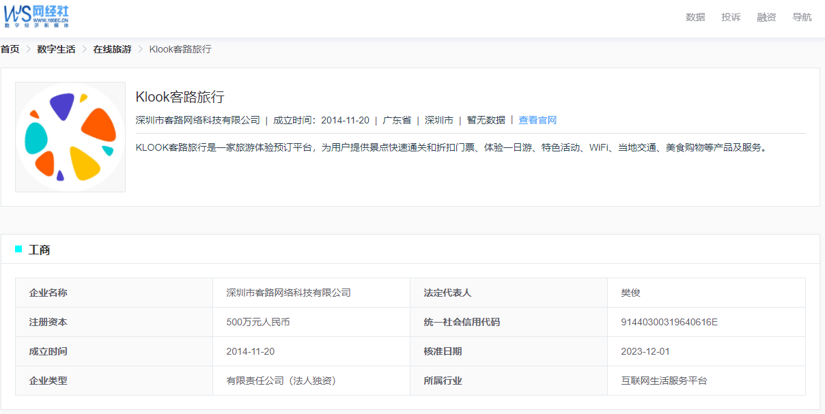The width and height of the screenshot is (825, 414).
Task: Click the company name cell 深圳市客路网络科技有限公司 in table
Action: [288, 293]
